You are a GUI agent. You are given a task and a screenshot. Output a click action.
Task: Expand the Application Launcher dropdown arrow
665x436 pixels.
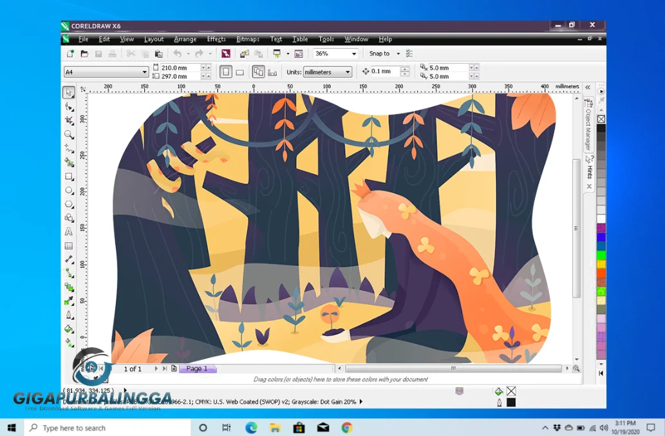pyautogui.click(x=288, y=54)
